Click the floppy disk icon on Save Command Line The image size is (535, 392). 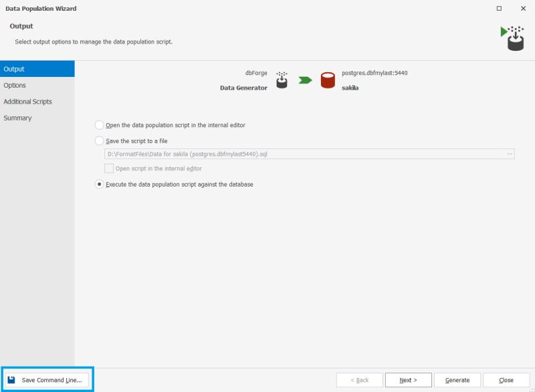[11, 380]
